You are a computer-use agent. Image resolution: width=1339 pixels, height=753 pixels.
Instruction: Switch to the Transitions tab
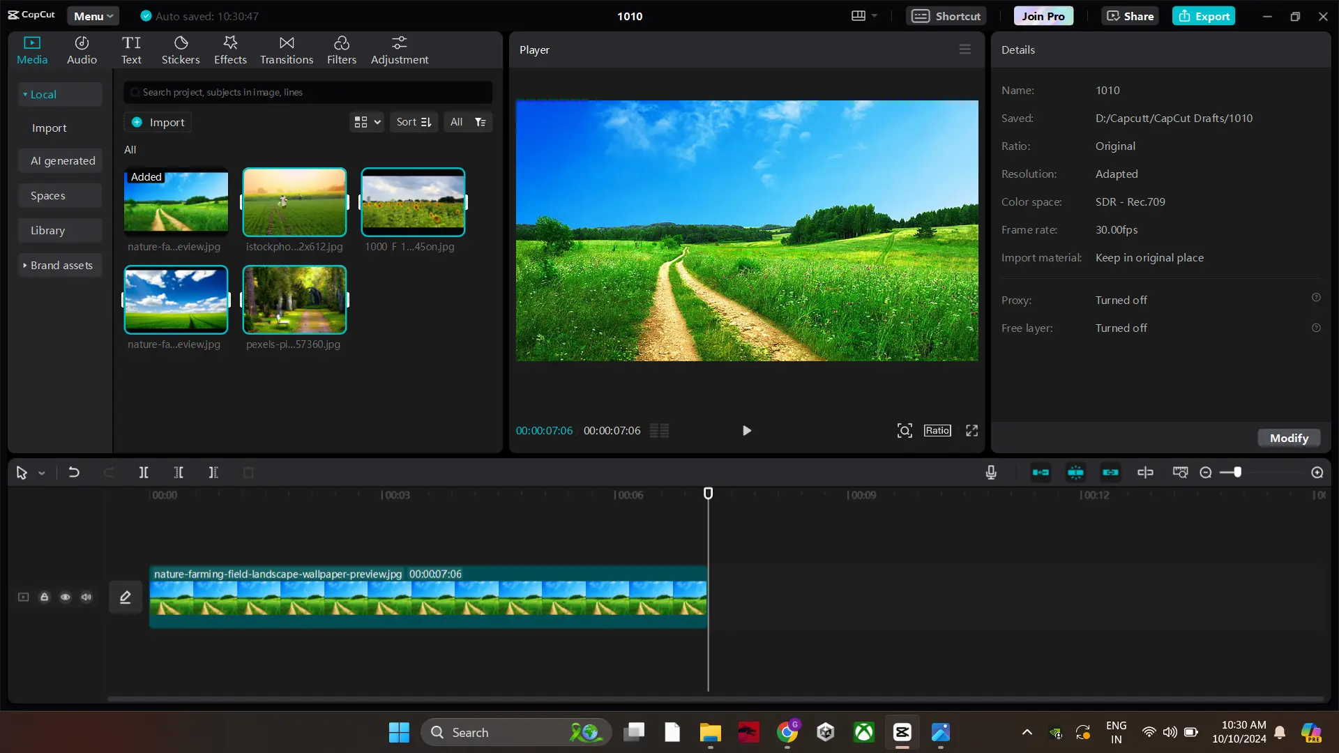click(287, 50)
